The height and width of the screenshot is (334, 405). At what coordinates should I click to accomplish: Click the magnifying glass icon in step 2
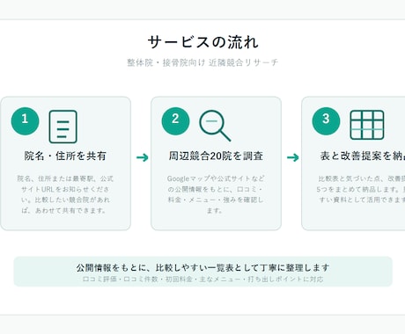tap(215, 126)
